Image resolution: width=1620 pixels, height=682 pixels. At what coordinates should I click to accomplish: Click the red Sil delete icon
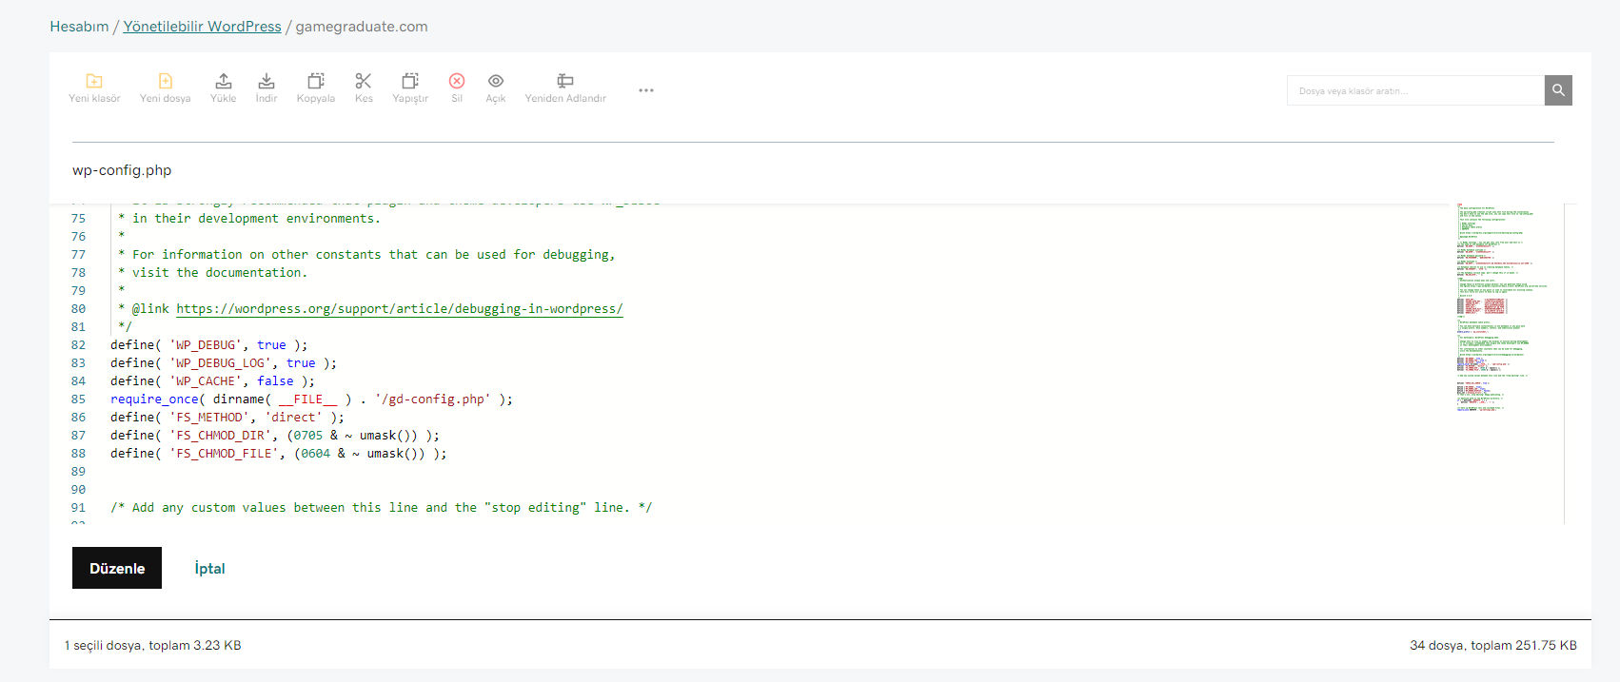(x=457, y=81)
